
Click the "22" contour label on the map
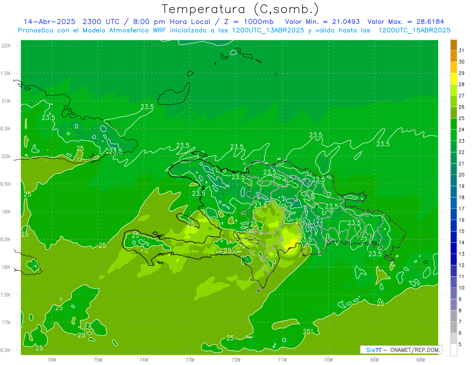319,220
